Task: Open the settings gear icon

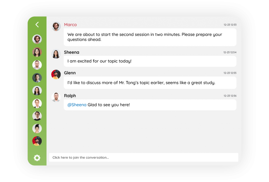Action: tap(37, 158)
